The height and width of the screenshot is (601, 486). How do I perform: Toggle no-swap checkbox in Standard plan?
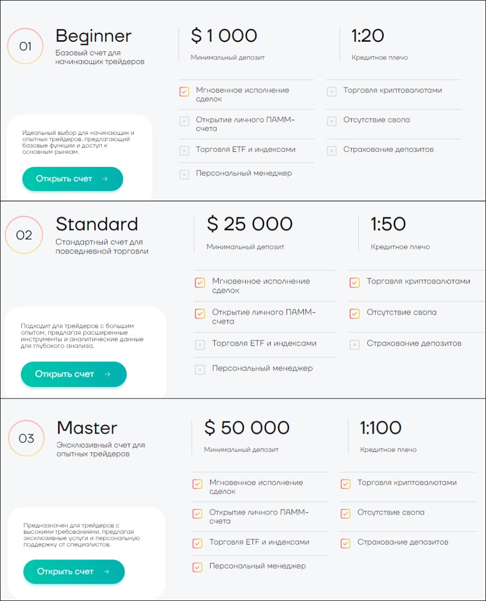click(355, 313)
